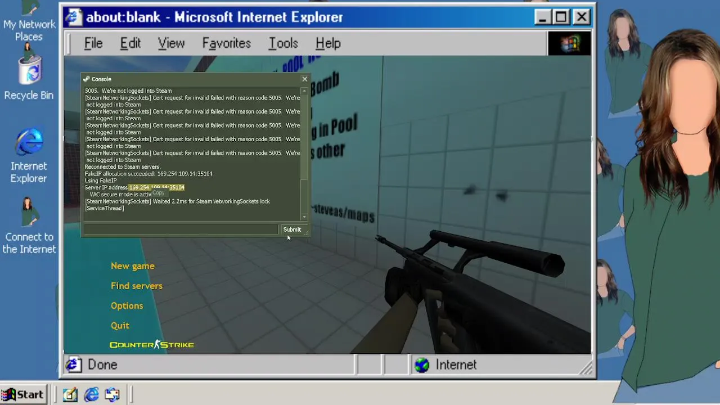Open the Edit menu
720x405 pixels.
pyautogui.click(x=130, y=43)
